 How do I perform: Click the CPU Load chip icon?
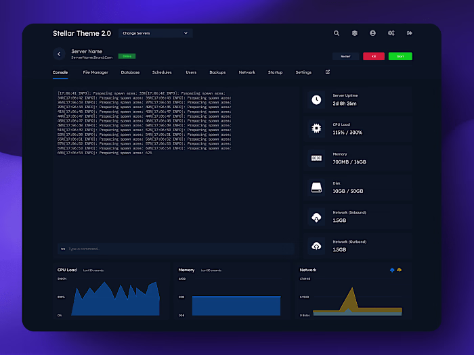(x=316, y=128)
